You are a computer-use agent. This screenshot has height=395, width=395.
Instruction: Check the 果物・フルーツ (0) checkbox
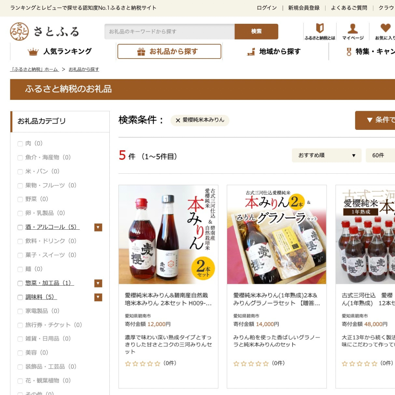point(20,186)
